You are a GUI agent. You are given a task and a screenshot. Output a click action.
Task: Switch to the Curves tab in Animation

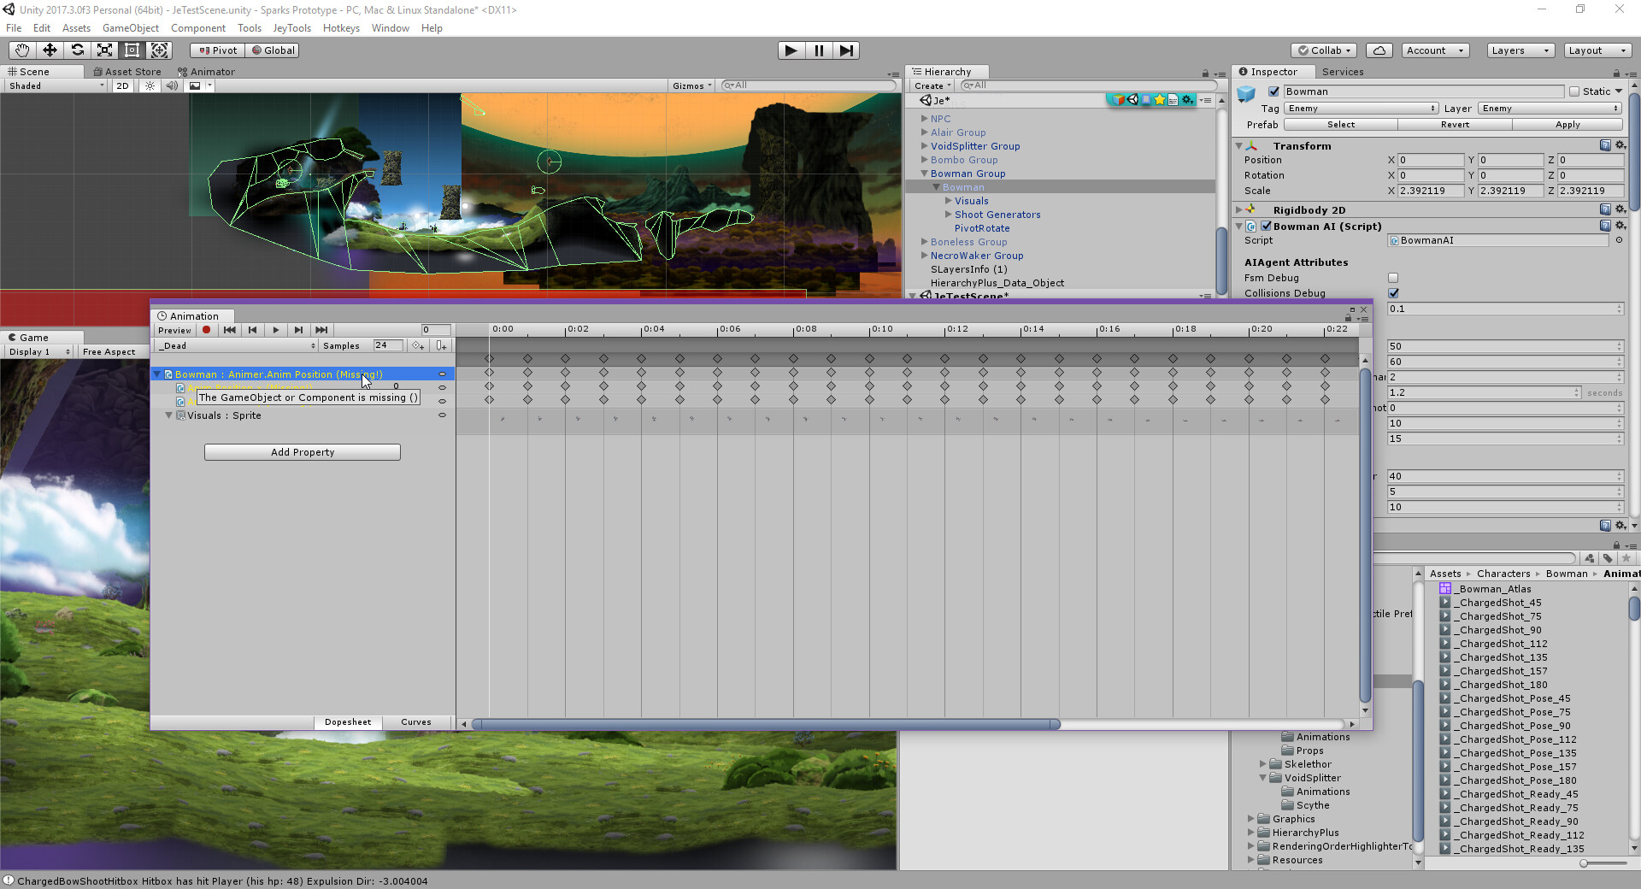pyautogui.click(x=416, y=722)
